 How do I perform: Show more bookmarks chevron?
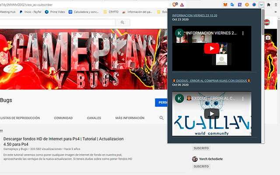pos(276,12)
